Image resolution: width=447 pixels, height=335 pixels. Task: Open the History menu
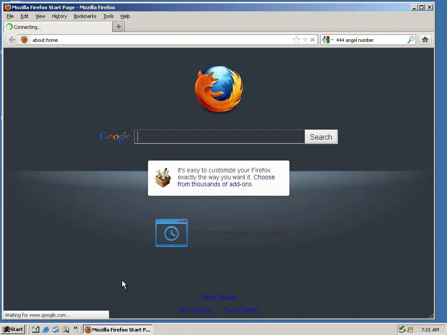click(59, 16)
